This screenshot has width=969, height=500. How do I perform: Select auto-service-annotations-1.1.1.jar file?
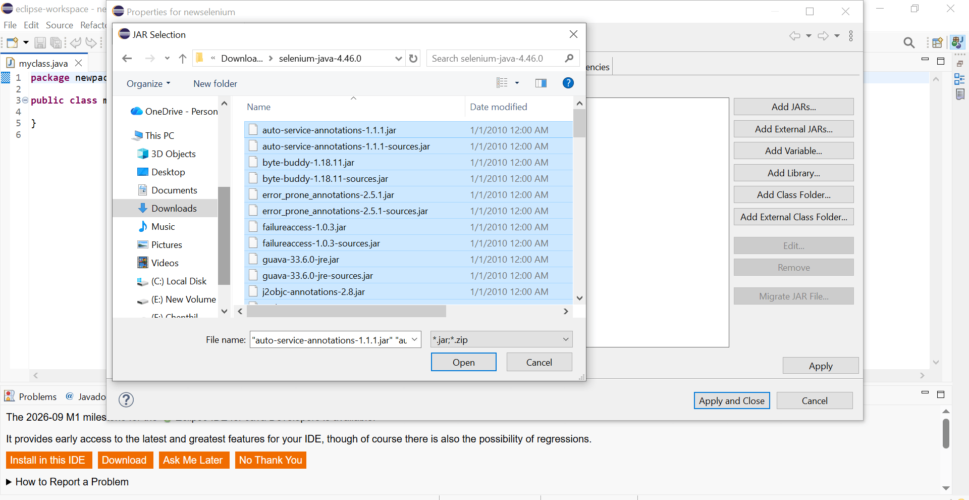point(408,130)
